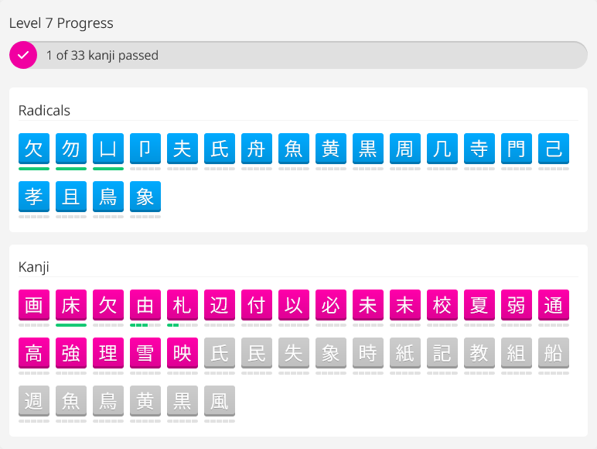Select the blue 夫 radical tile
The image size is (597, 449).
point(183,149)
